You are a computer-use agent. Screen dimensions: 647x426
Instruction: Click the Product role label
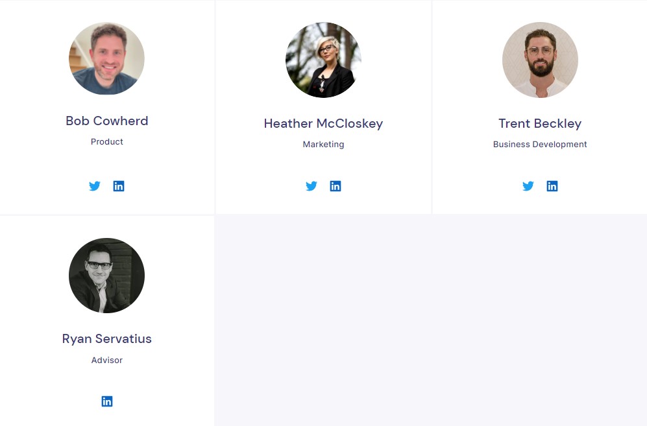107,141
